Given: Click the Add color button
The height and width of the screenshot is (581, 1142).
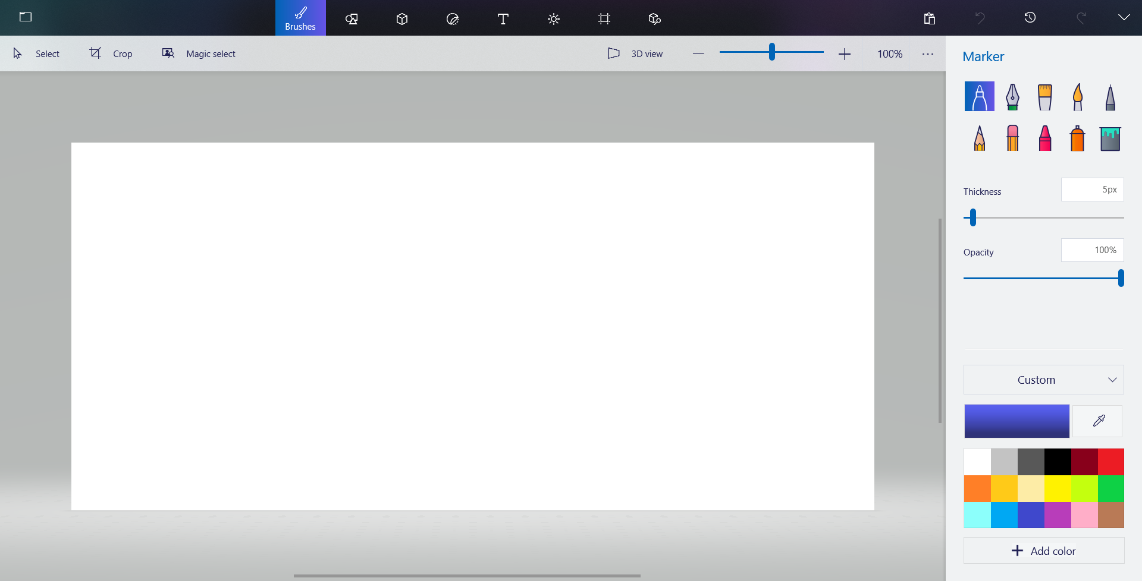Looking at the screenshot, I should [x=1044, y=551].
